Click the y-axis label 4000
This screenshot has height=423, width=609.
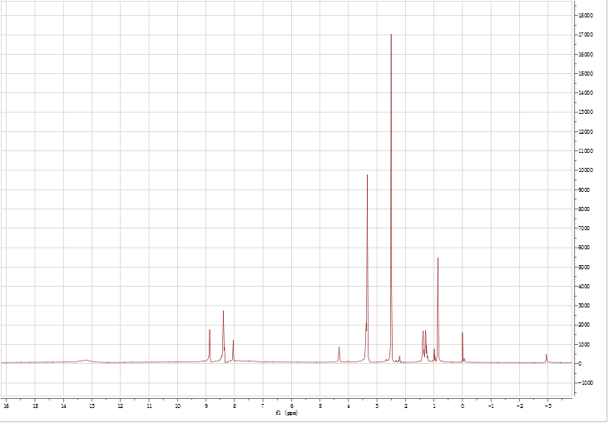pyautogui.click(x=585, y=287)
